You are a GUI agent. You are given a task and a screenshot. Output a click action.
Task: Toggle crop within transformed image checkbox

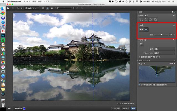pyautogui.click(x=139, y=57)
